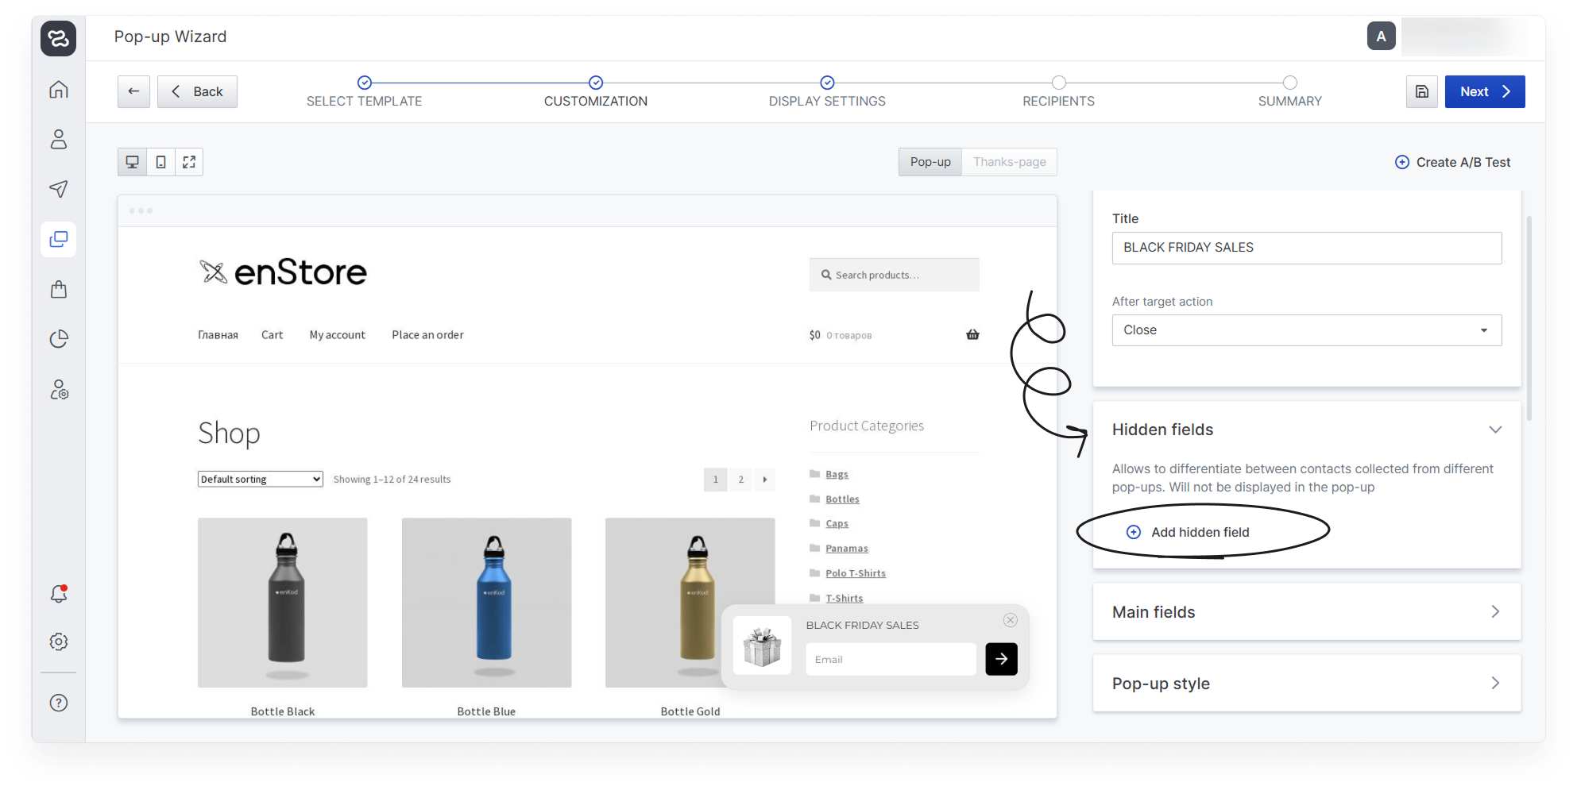
Task: Open the paper plane campaigns icon
Action: [59, 189]
